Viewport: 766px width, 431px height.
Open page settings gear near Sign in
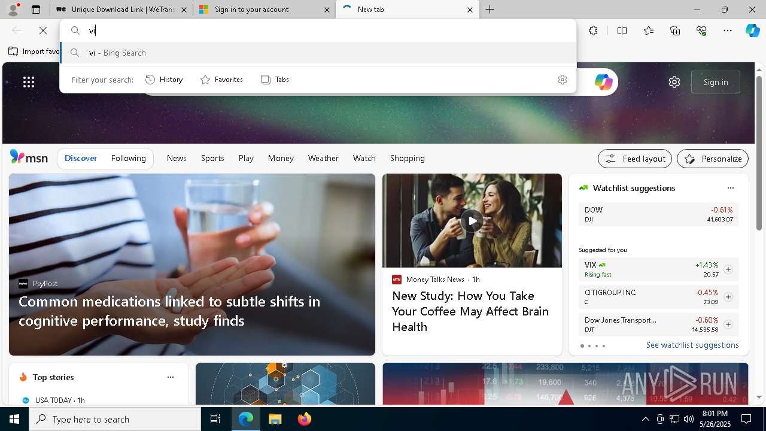click(x=674, y=82)
